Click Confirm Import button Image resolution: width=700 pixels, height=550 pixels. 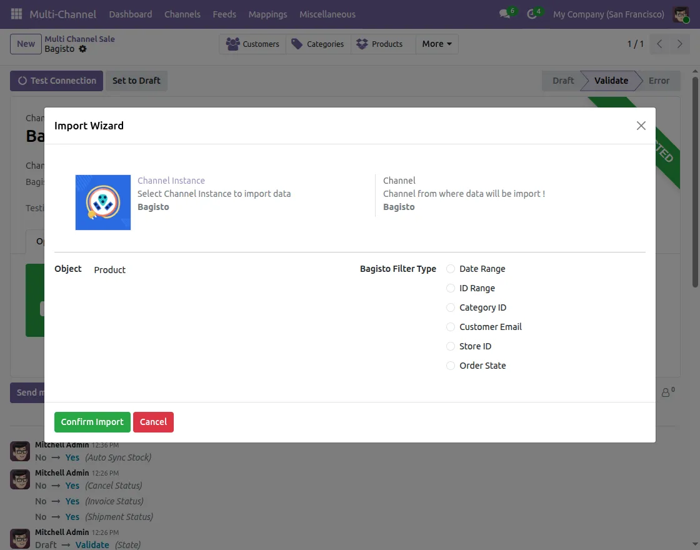[92, 422]
